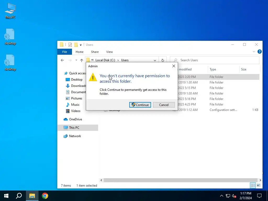Click Continue to gain folder access

140,105
